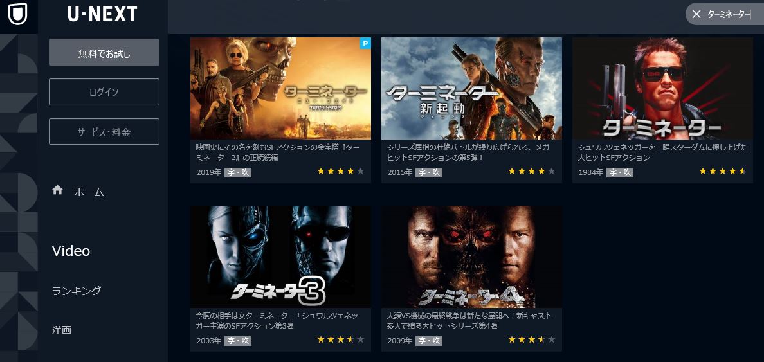The image size is (764, 362).
Task: Click the 字・吹 badge under ターミネーター4
Action: pyautogui.click(x=429, y=341)
